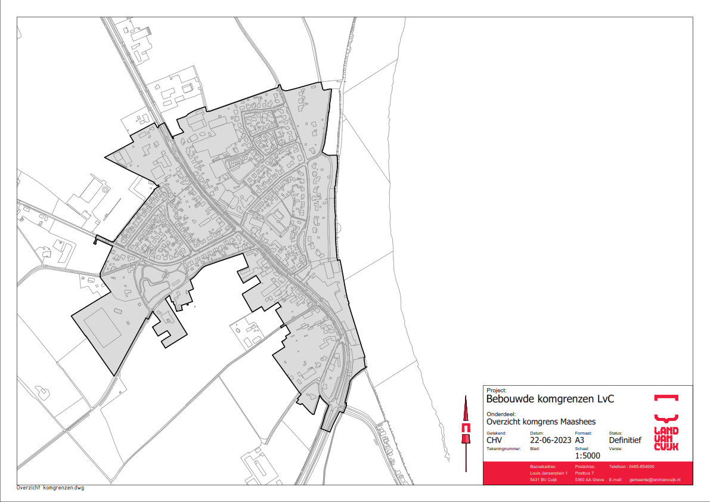
Task: Click the visiting address Louis Jansenplein 1
Action: pos(549,473)
